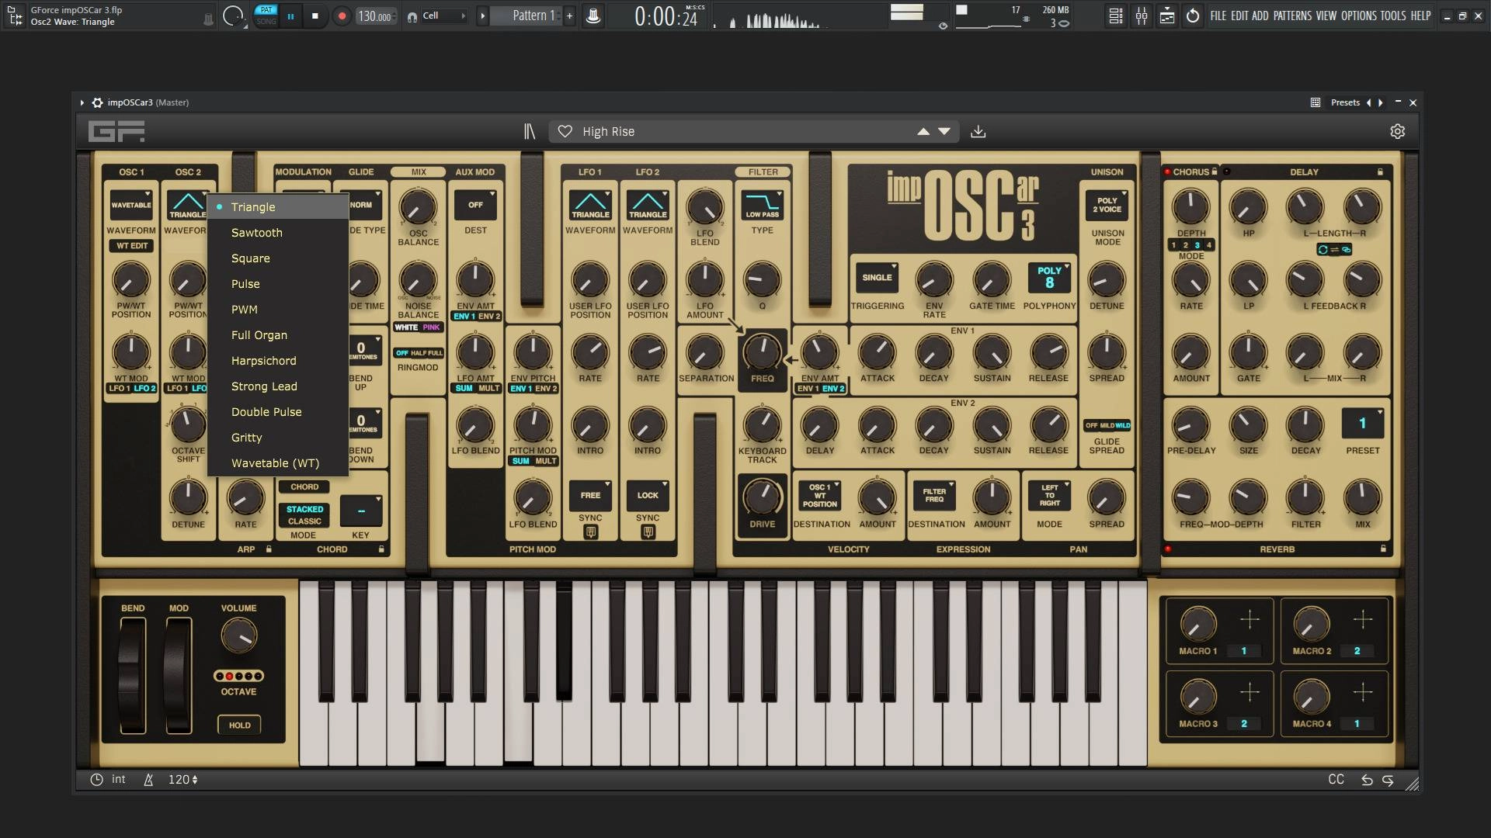Open the pan mode LEFT TO RIGHT dropdown
Image resolution: width=1491 pixels, height=838 pixels.
[x=1050, y=495]
